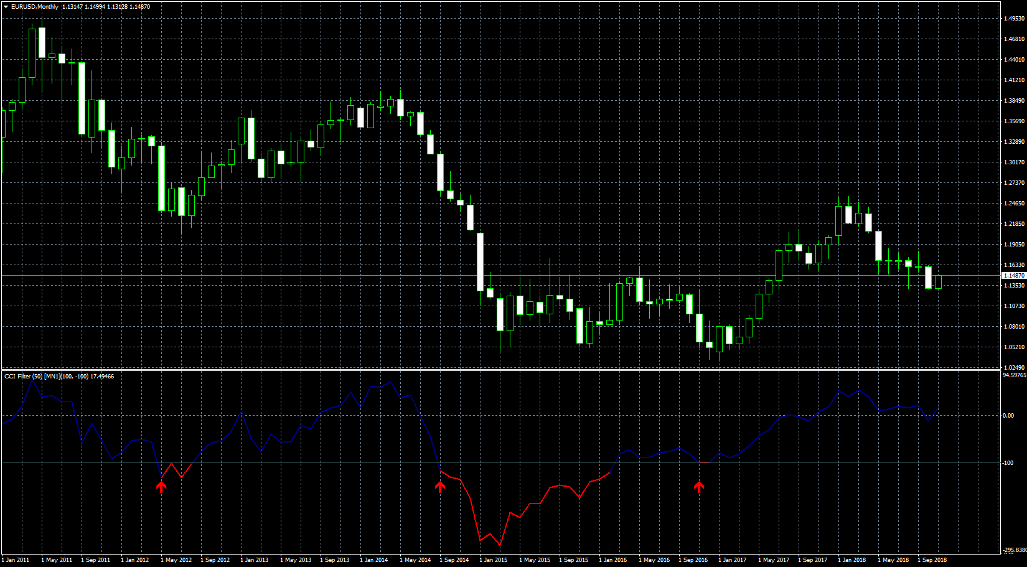Click the 1.13530 price scale label

(x=1014, y=286)
